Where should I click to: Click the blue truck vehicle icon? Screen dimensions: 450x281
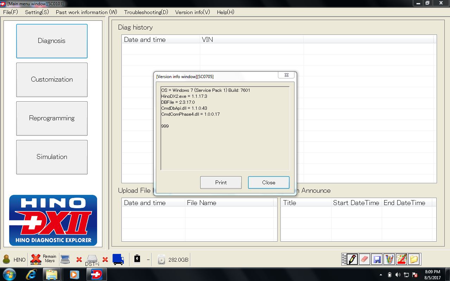coord(118,260)
